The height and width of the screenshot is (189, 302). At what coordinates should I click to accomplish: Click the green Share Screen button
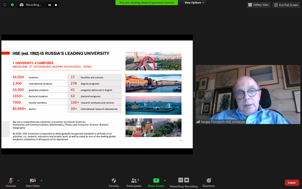point(156,182)
